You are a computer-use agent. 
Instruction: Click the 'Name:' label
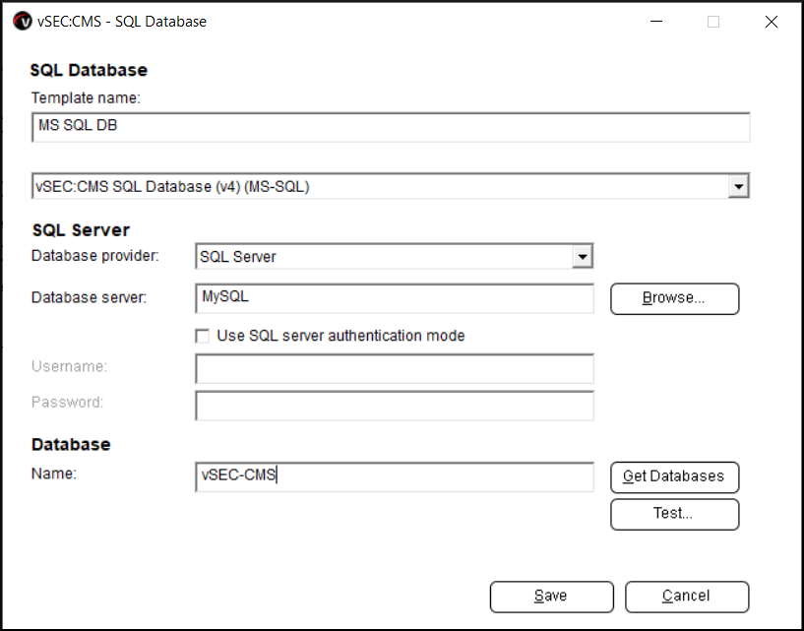click(x=54, y=473)
